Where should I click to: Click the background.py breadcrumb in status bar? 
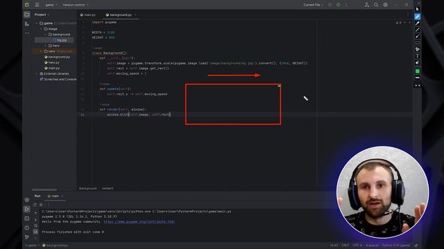[55, 246]
